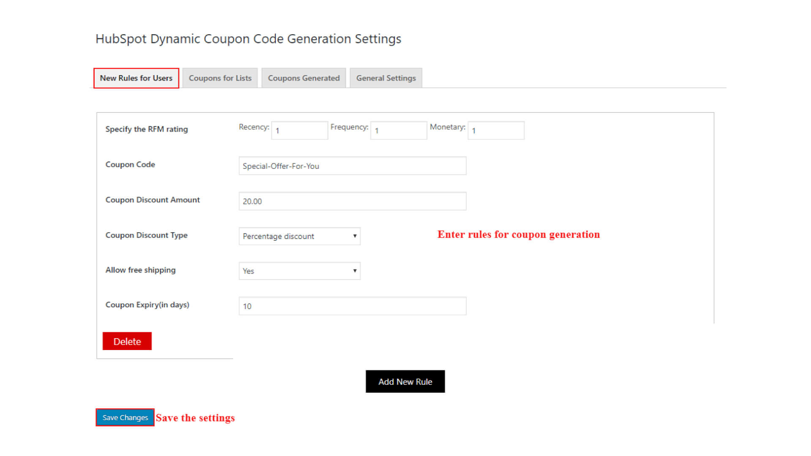Image resolution: width=811 pixels, height=456 pixels.
Task: Click the Coupon Expiry(in days) label
Action: coord(147,305)
